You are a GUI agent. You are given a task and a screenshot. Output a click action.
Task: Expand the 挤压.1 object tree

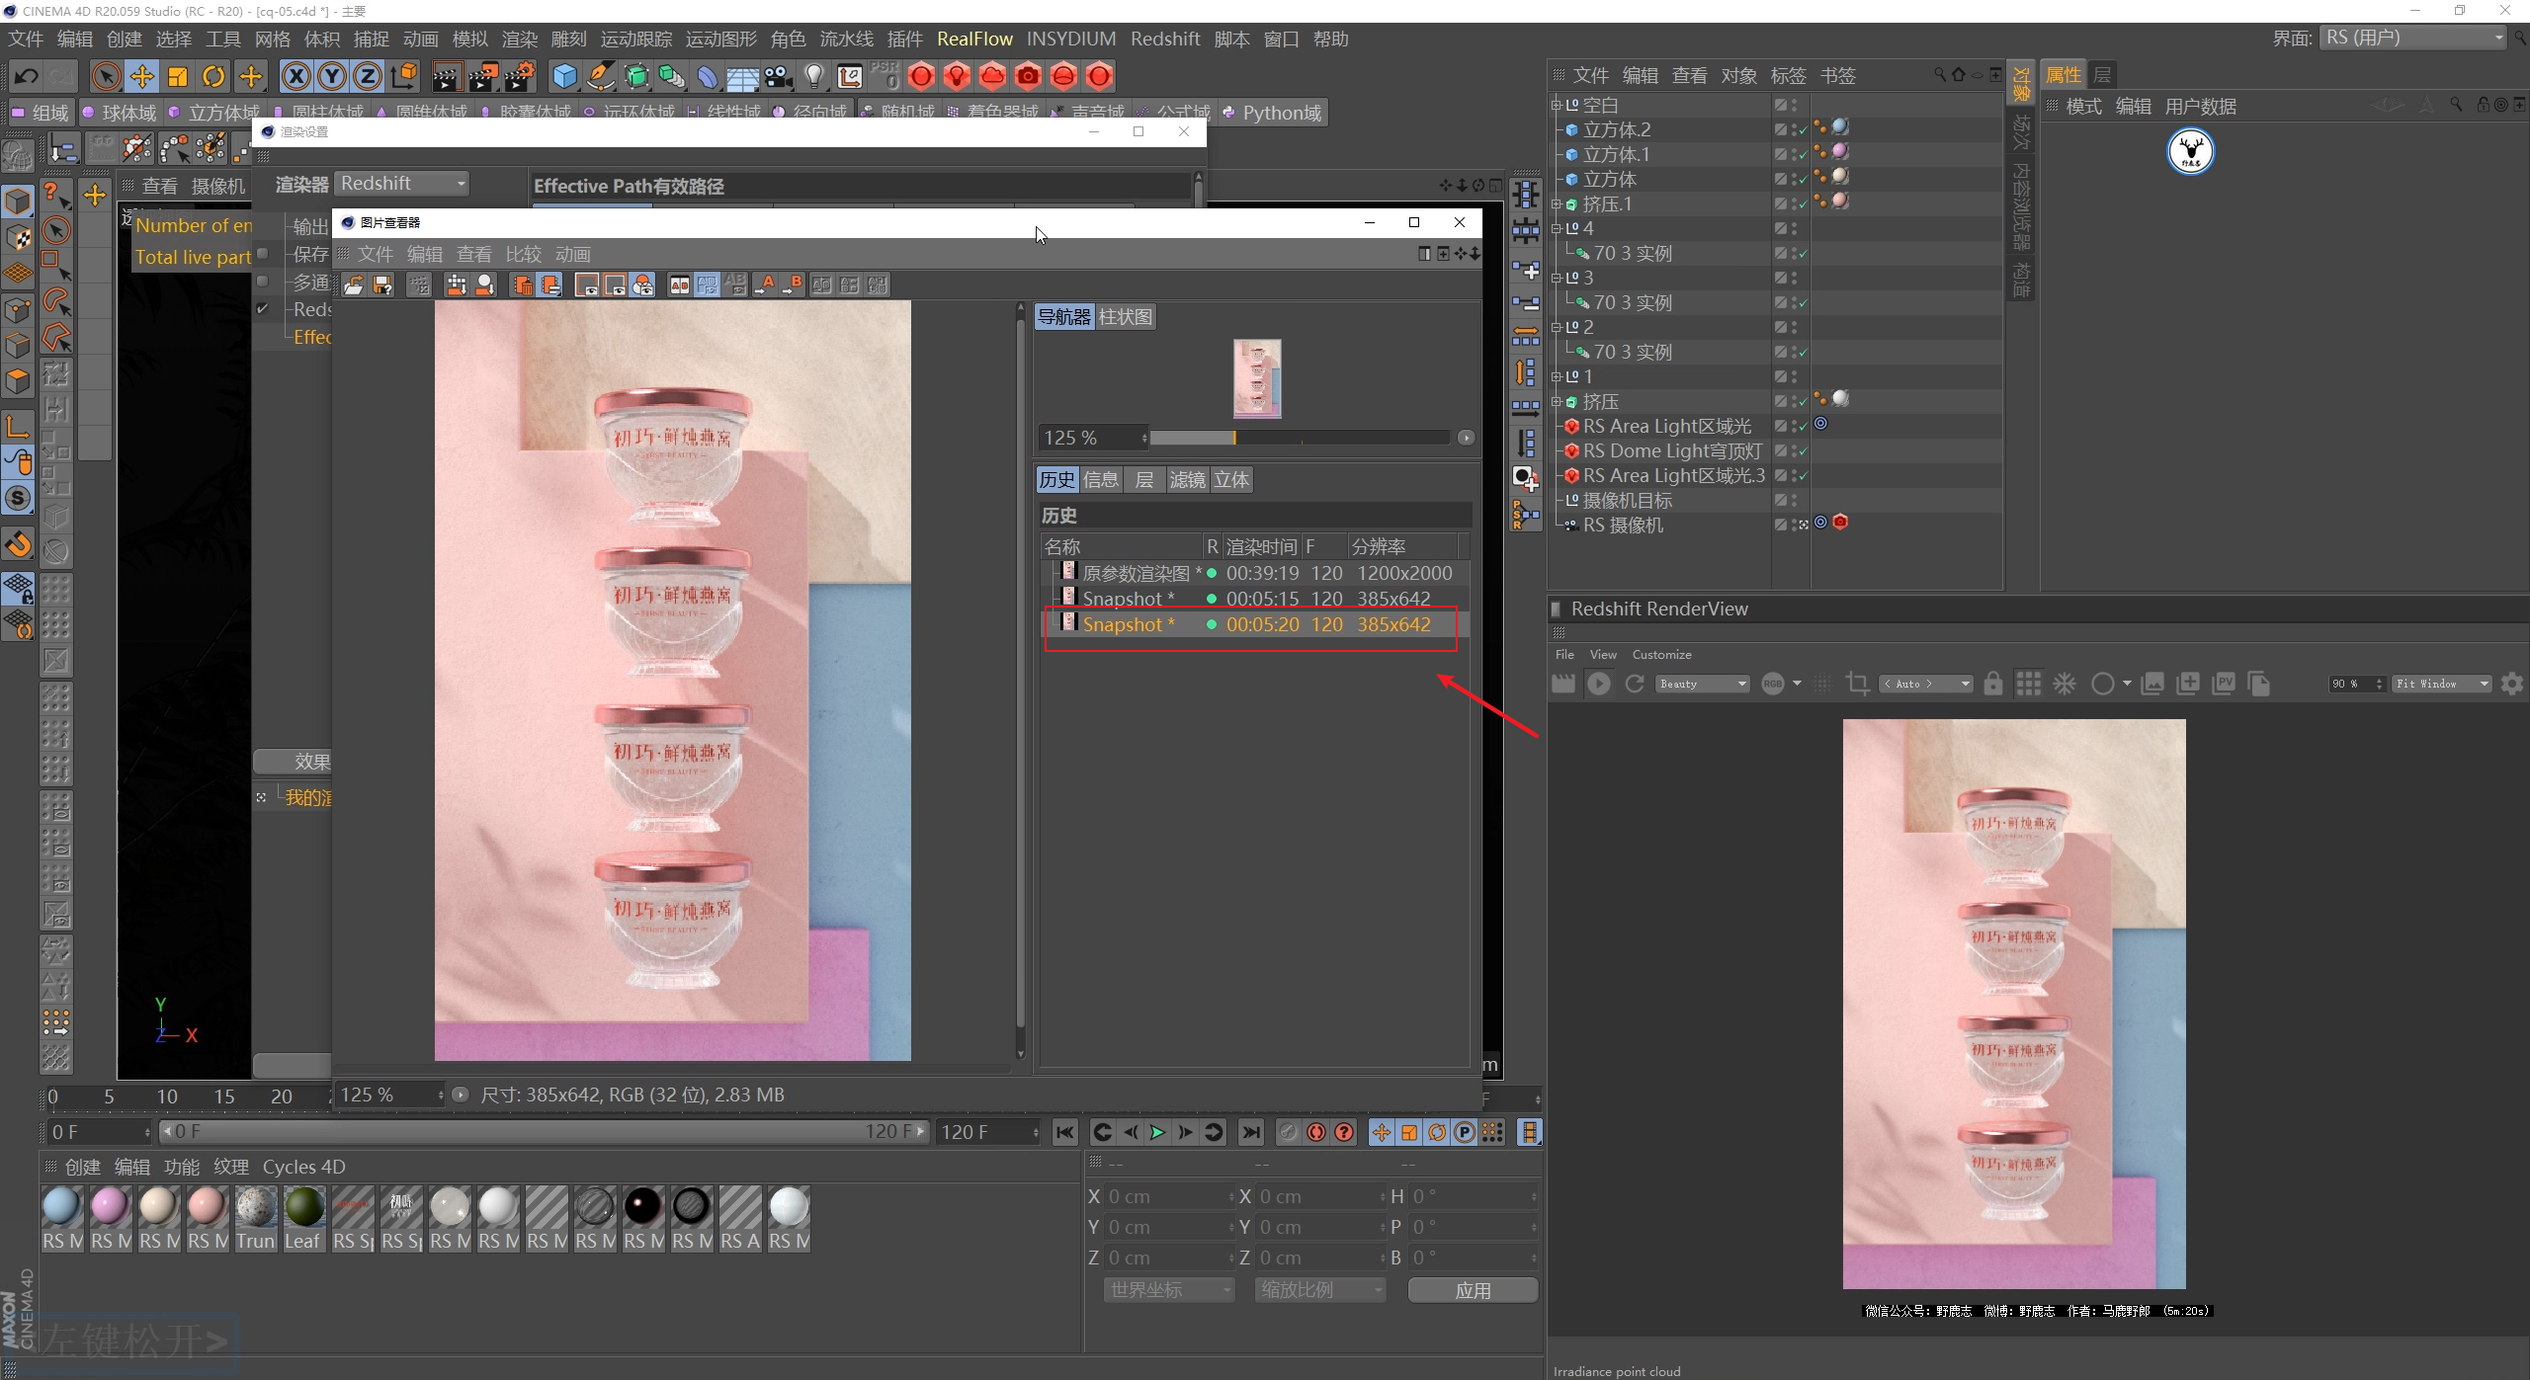tap(1556, 204)
